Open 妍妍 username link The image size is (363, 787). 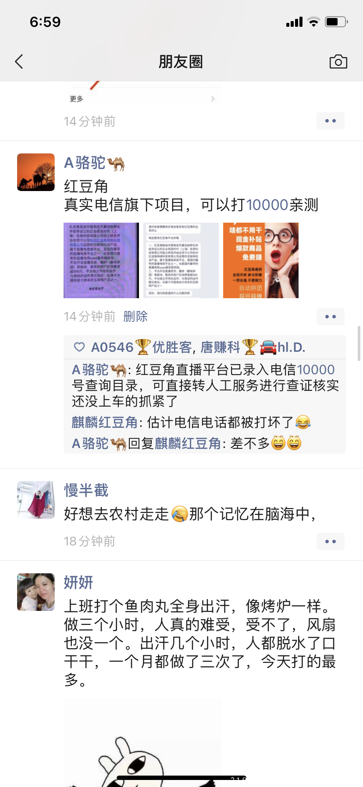point(78,582)
